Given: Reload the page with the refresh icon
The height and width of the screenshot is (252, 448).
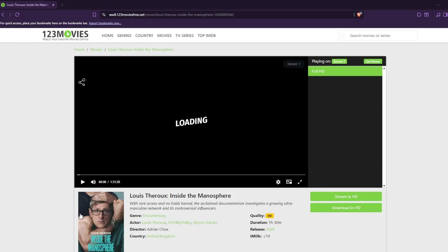Looking at the screenshot, I should point(17,15).
